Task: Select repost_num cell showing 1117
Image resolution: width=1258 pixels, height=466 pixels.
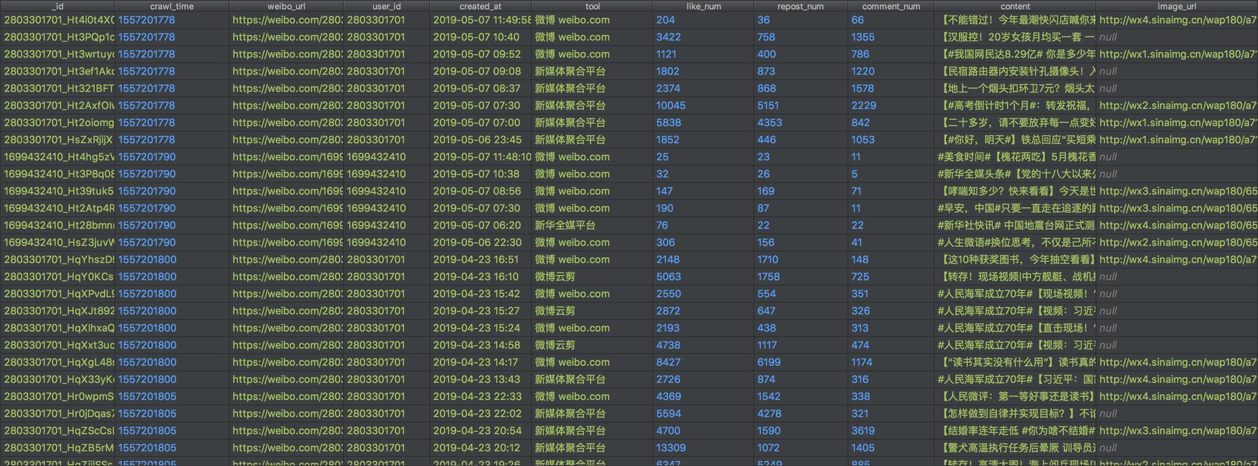Action: [x=801, y=345]
